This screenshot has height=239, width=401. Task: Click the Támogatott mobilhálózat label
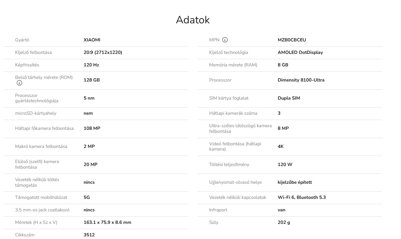[41, 197]
